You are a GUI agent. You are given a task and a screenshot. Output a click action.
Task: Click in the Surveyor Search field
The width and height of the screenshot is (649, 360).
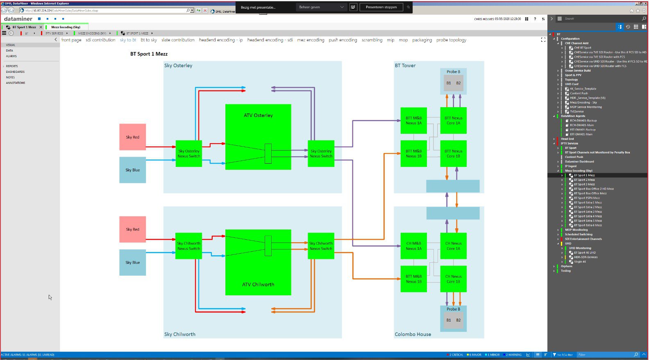[x=601, y=19]
